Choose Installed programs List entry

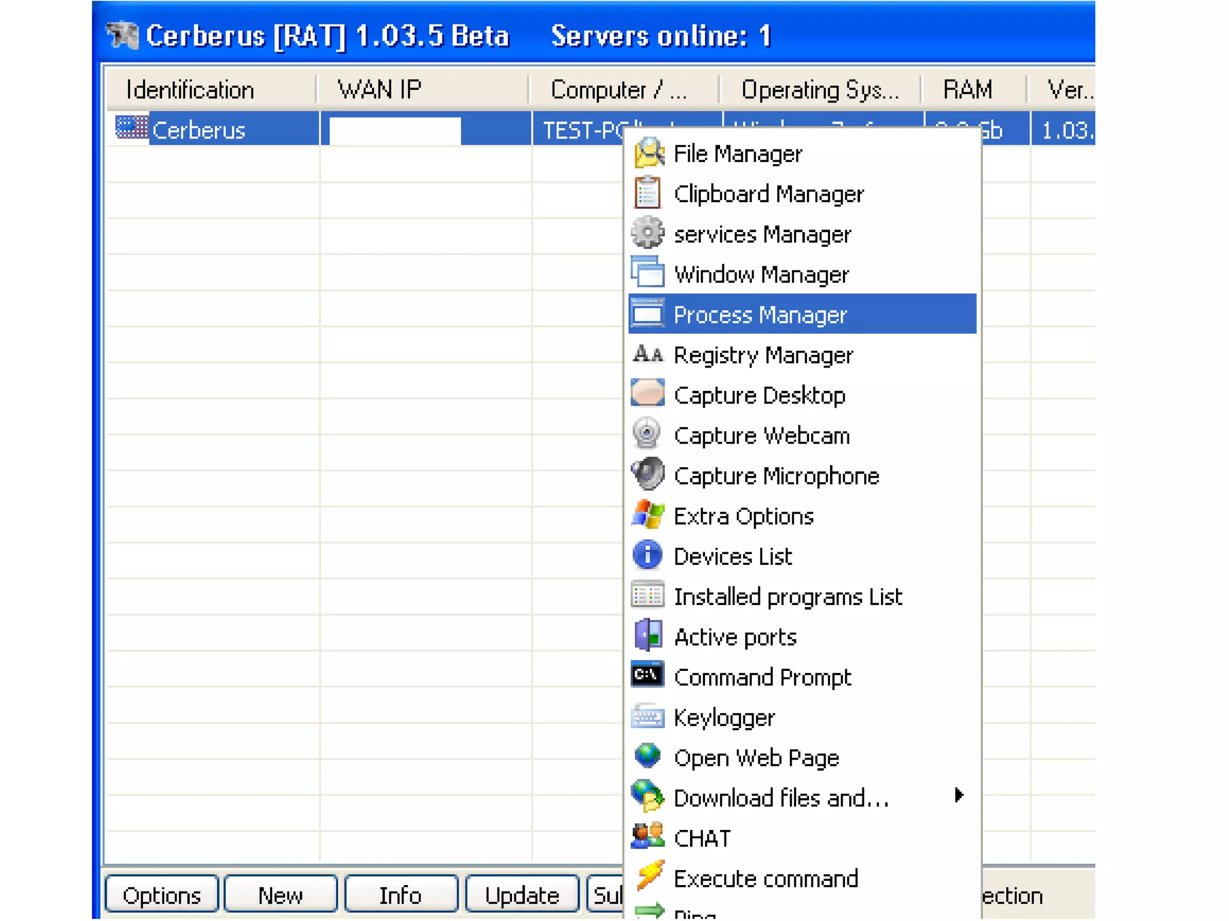pyautogui.click(x=787, y=597)
